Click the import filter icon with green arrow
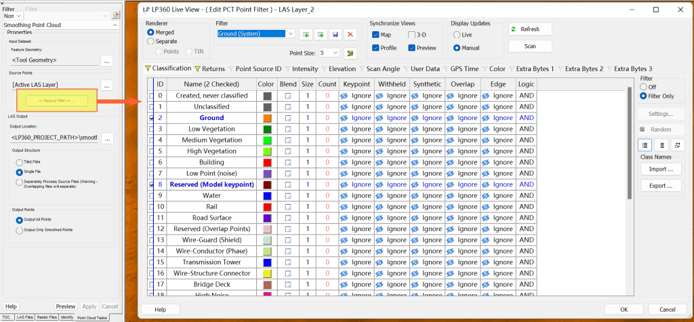 pyautogui.click(x=306, y=34)
